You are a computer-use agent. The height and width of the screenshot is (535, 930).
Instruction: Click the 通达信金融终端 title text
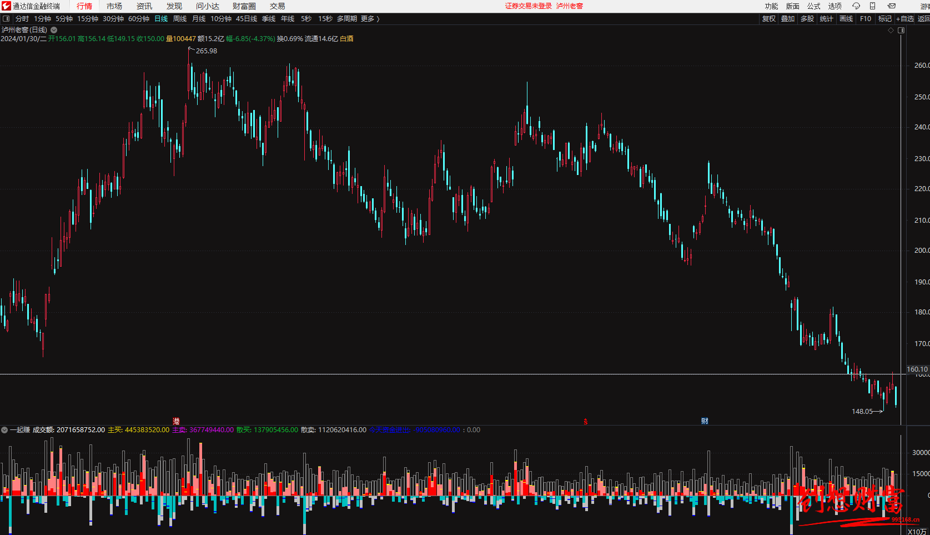click(37, 6)
